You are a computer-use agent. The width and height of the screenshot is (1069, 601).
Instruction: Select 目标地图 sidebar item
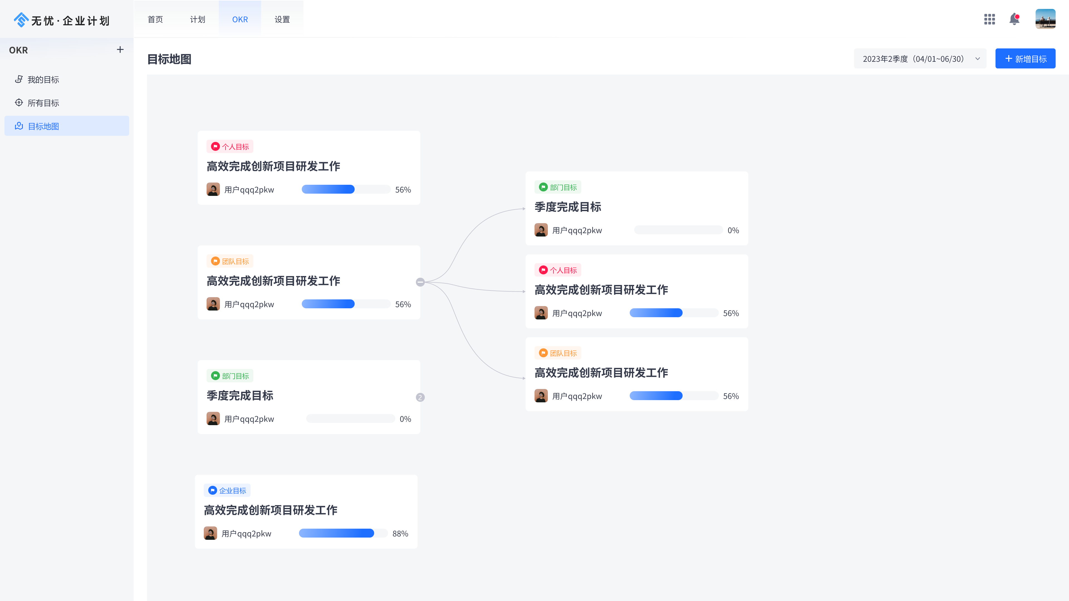pyautogui.click(x=43, y=126)
